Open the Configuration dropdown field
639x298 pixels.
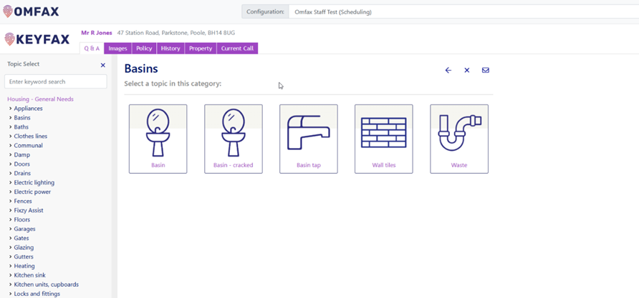[462, 11]
